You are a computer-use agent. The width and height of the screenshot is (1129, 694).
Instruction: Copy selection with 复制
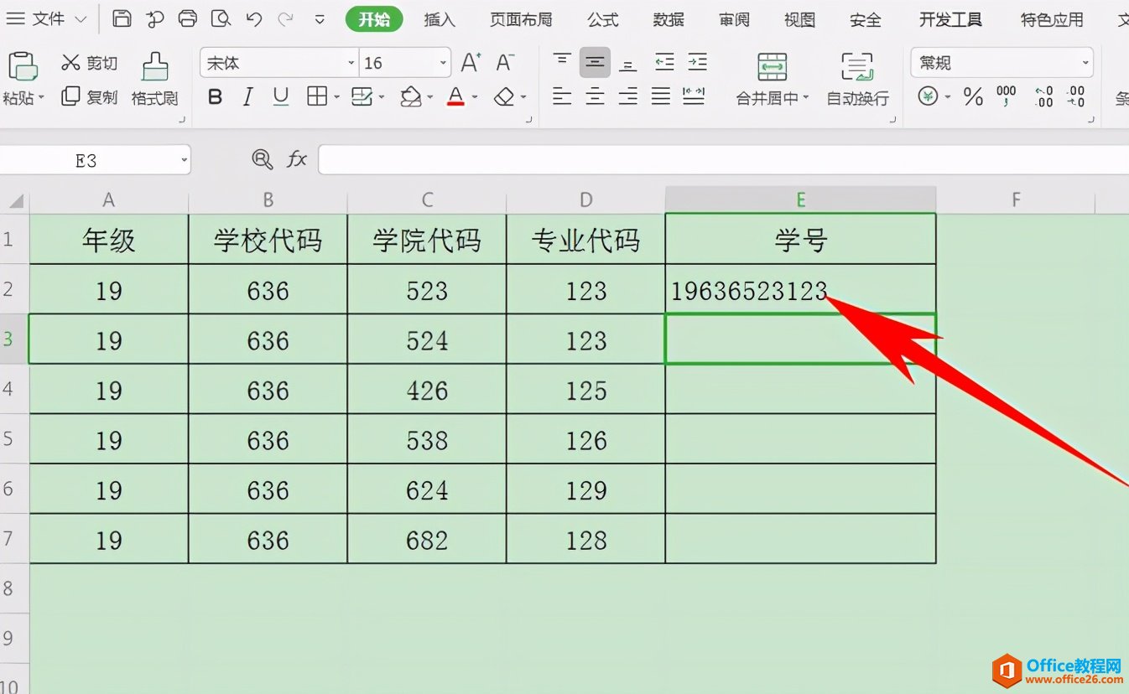click(90, 97)
